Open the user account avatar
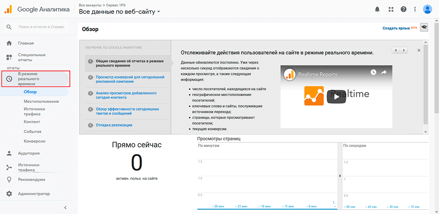 pyautogui.click(x=427, y=9)
